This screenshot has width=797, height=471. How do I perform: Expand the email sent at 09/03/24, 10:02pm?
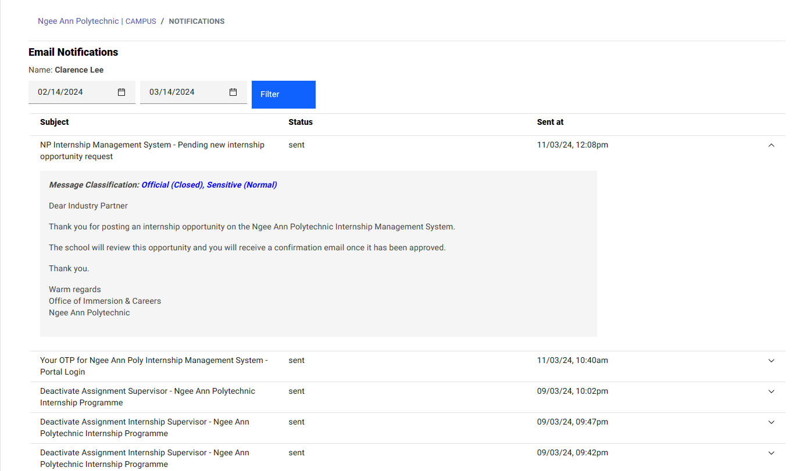tap(771, 391)
